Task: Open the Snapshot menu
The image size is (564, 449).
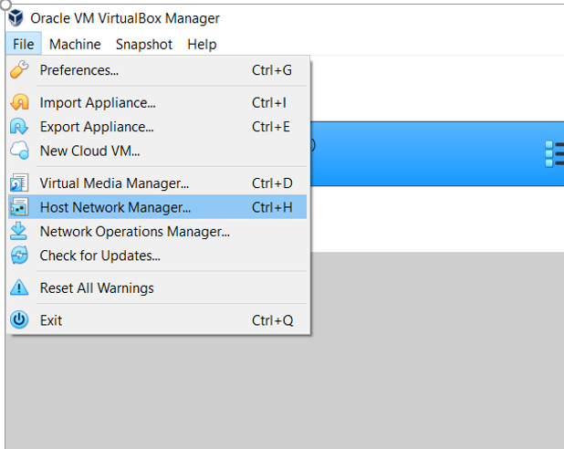Action: click(x=144, y=44)
